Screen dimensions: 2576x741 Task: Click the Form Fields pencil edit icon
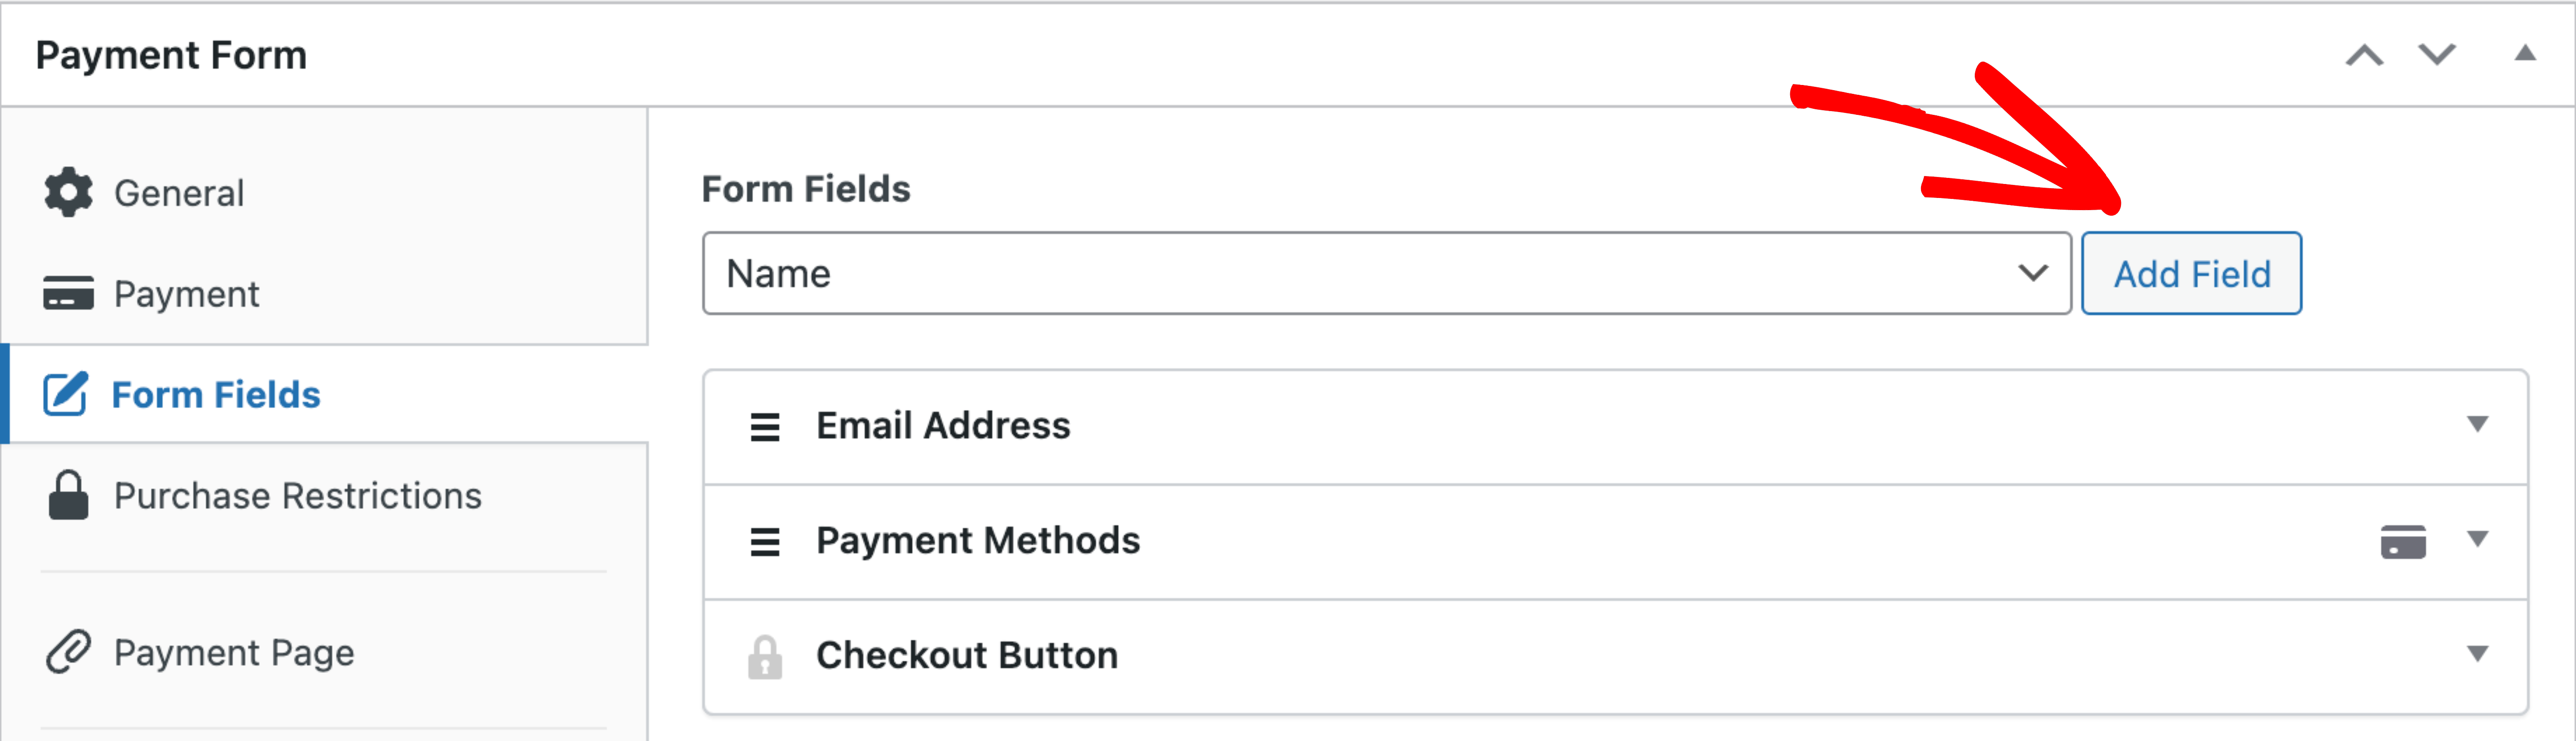click(x=66, y=394)
